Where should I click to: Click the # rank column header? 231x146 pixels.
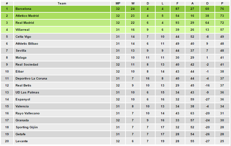click(x=7, y=3)
